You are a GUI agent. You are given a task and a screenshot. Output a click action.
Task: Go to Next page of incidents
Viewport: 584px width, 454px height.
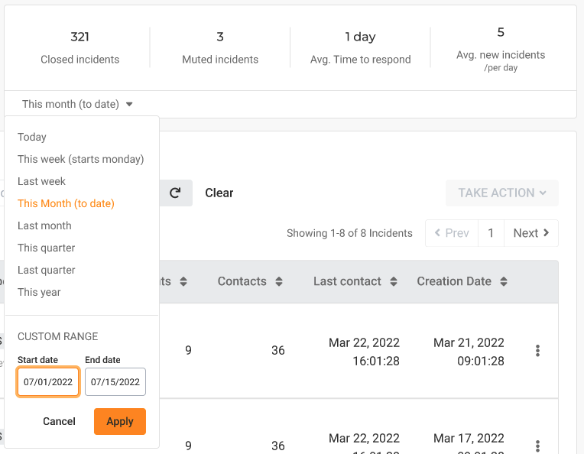pos(531,234)
